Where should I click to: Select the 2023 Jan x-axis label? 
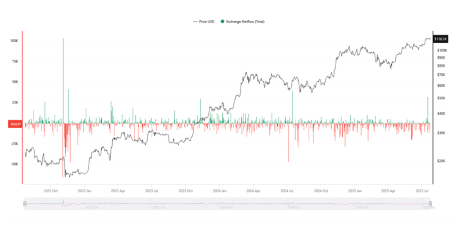click(85, 191)
